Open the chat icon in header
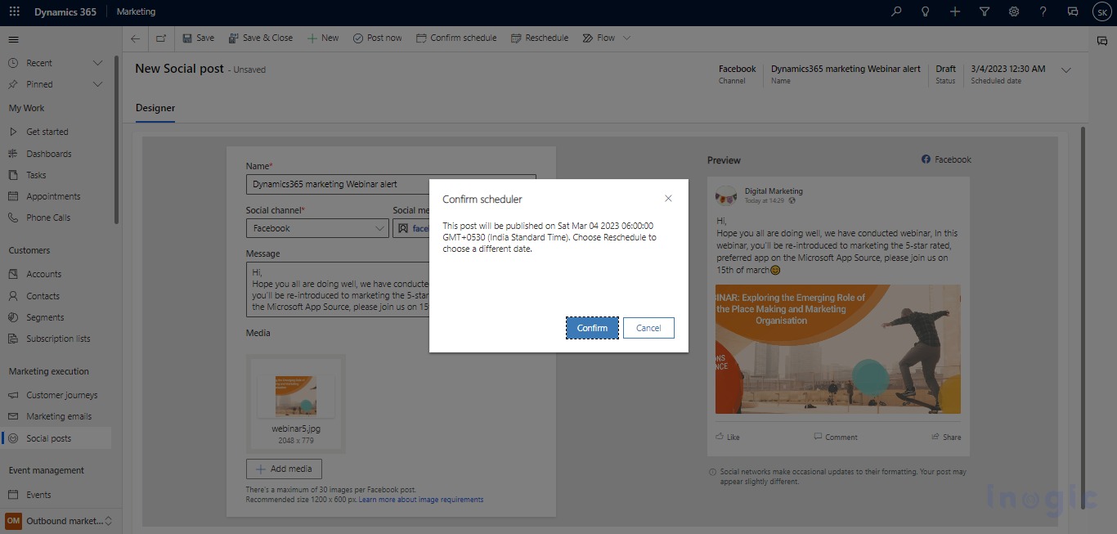 coord(1073,12)
